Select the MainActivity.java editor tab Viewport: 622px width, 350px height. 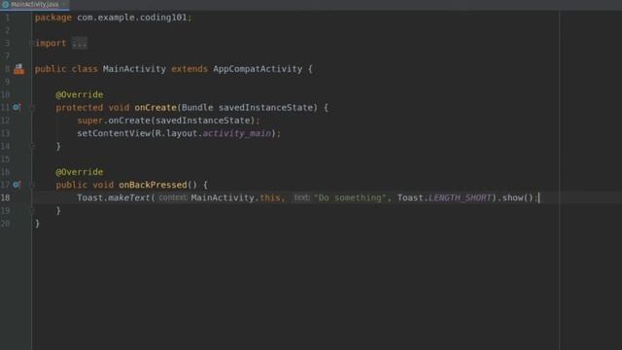click(x=35, y=4)
